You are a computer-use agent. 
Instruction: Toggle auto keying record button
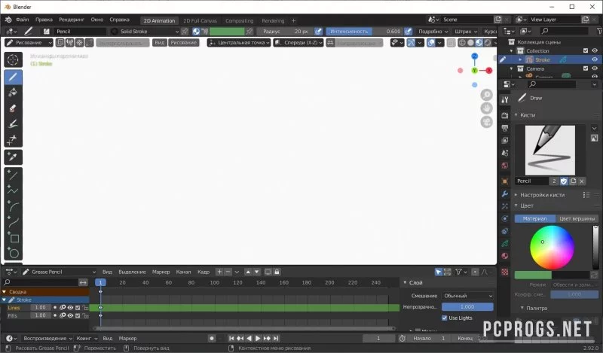pyautogui.click(x=212, y=339)
